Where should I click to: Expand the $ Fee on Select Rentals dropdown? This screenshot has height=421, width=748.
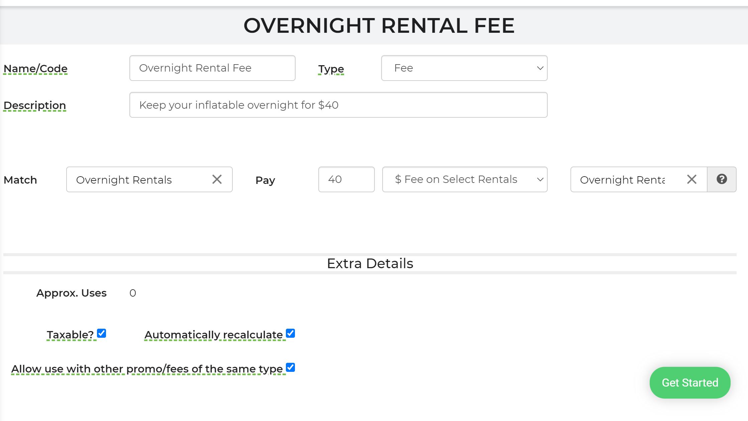point(464,180)
